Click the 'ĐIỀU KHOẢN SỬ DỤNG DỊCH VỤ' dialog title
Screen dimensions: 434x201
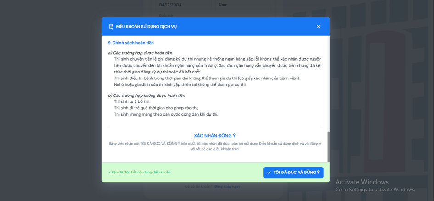point(146,27)
